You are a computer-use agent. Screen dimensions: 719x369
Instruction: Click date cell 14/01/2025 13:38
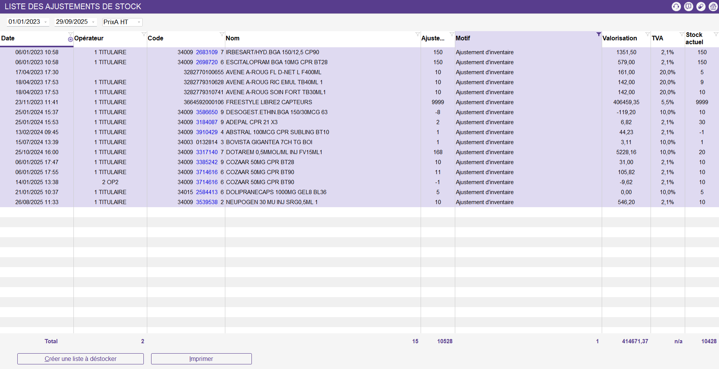37,182
